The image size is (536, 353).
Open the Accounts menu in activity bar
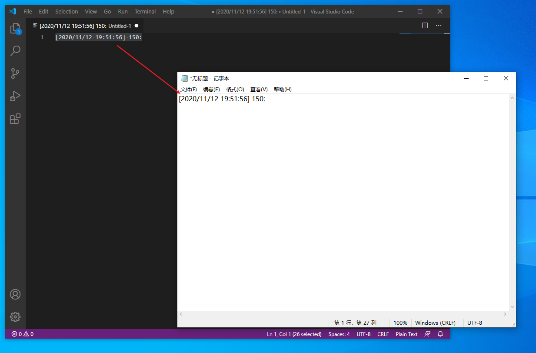[x=15, y=294]
